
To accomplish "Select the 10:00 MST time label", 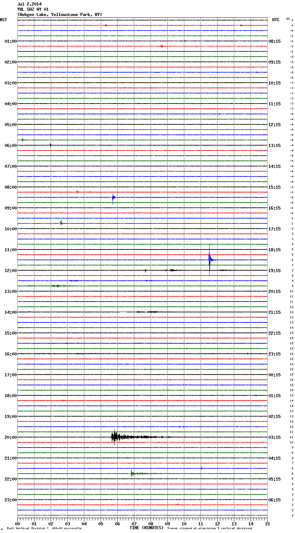I will pyautogui.click(x=11, y=229).
